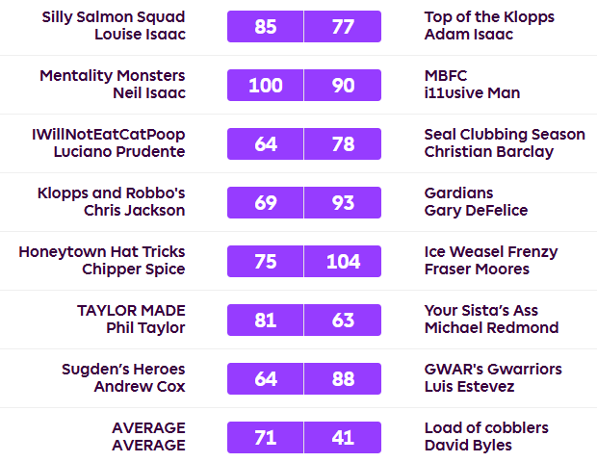Click the Honeytown Hat Tricks team
Screen dimensions: 597x462
coord(102,252)
